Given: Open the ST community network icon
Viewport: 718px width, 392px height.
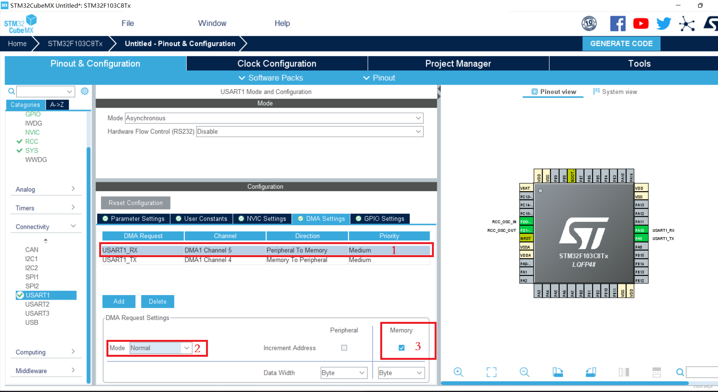Looking at the screenshot, I should pyautogui.click(x=687, y=24).
